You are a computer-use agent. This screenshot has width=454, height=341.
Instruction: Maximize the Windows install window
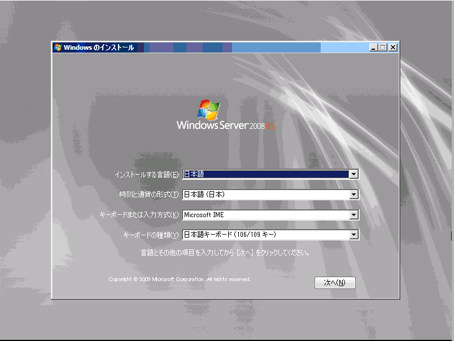point(383,48)
